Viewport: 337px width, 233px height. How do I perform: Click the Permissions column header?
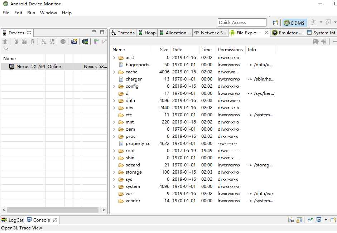230,50
